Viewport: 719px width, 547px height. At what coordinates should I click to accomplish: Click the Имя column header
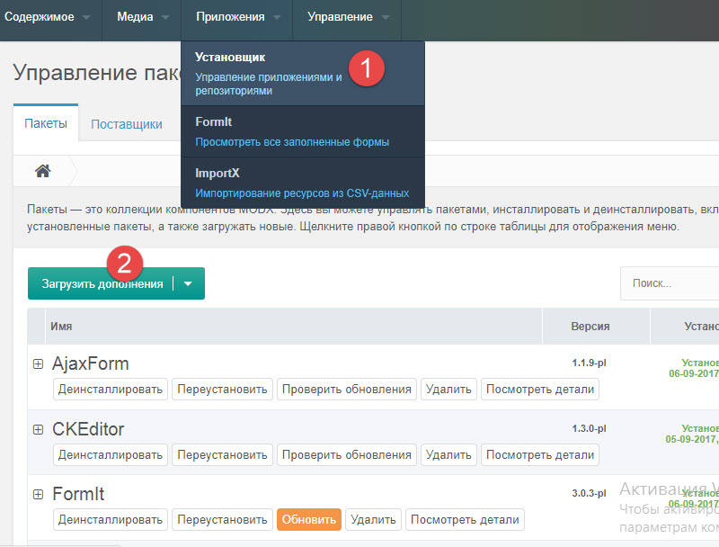tap(294, 327)
